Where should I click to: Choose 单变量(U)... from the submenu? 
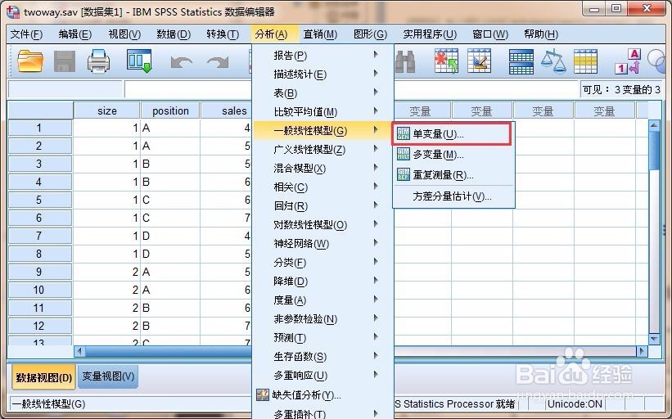tap(453, 134)
